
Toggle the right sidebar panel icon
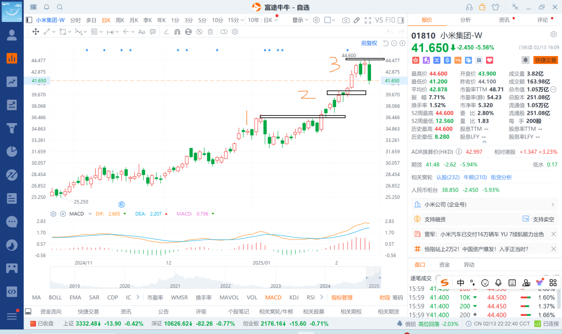coord(401,20)
